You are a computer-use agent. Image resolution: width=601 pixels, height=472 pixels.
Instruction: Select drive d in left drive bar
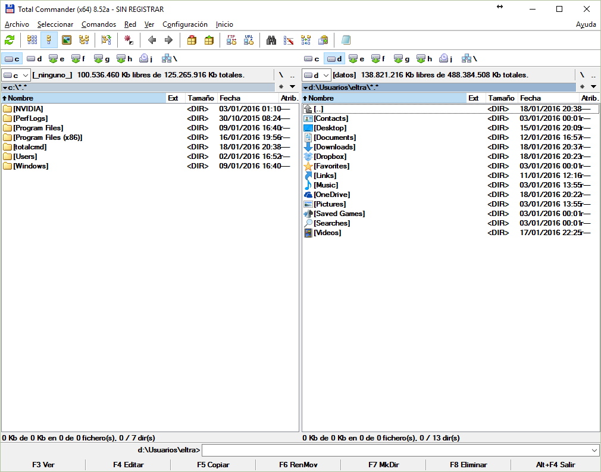pos(34,59)
